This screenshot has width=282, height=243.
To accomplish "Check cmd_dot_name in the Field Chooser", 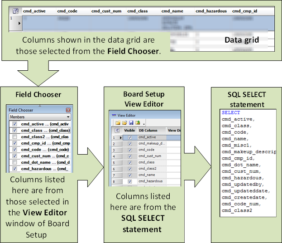I will (x=15, y=162).
